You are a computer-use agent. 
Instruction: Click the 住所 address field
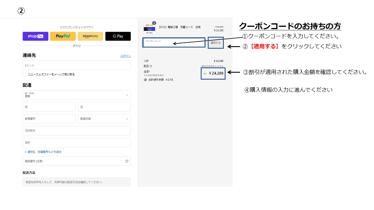pyautogui.click(x=77, y=143)
